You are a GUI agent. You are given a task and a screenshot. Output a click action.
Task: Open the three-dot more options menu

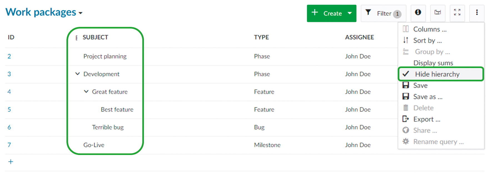[477, 13]
